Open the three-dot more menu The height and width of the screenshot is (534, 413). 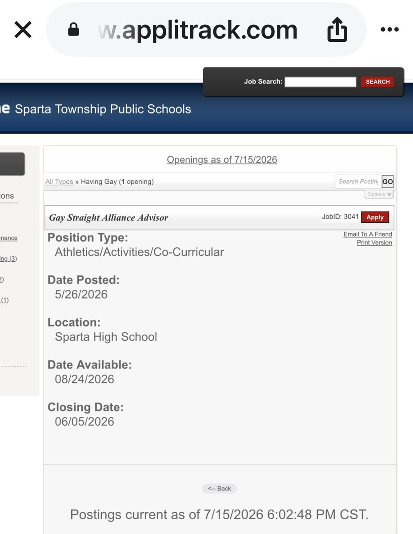point(390,30)
